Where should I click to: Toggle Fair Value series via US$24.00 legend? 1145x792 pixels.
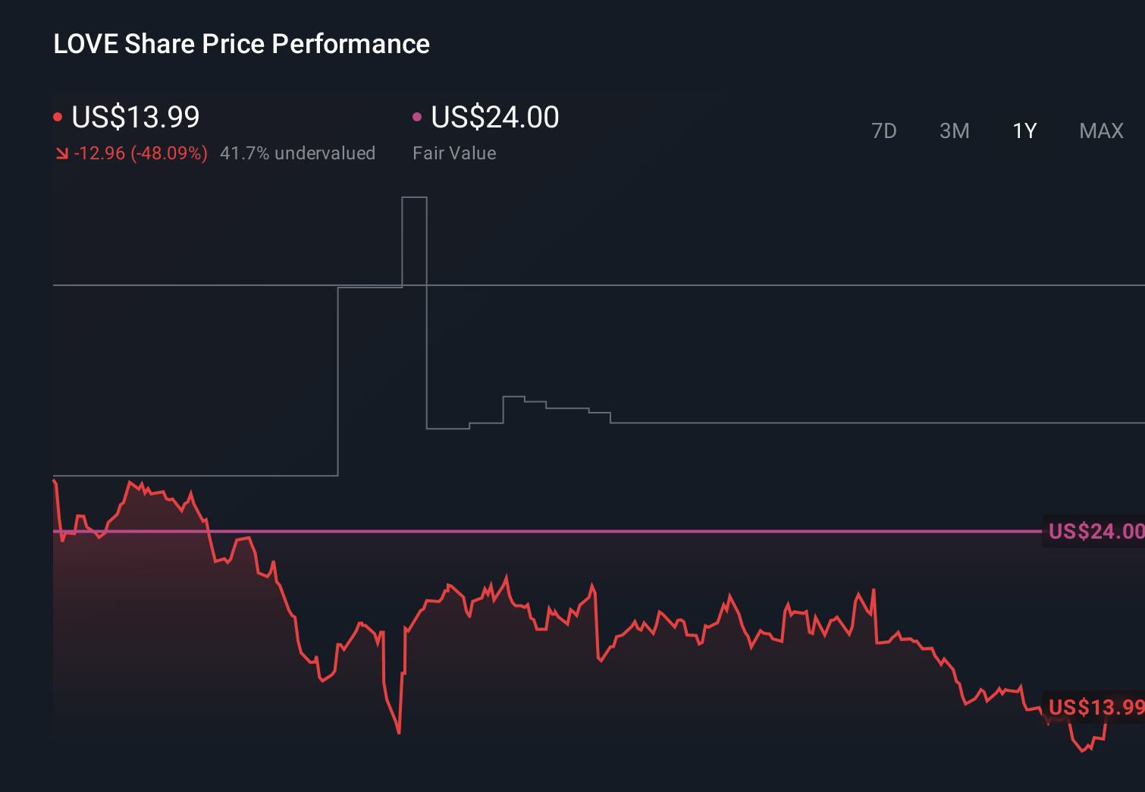[494, 118]
